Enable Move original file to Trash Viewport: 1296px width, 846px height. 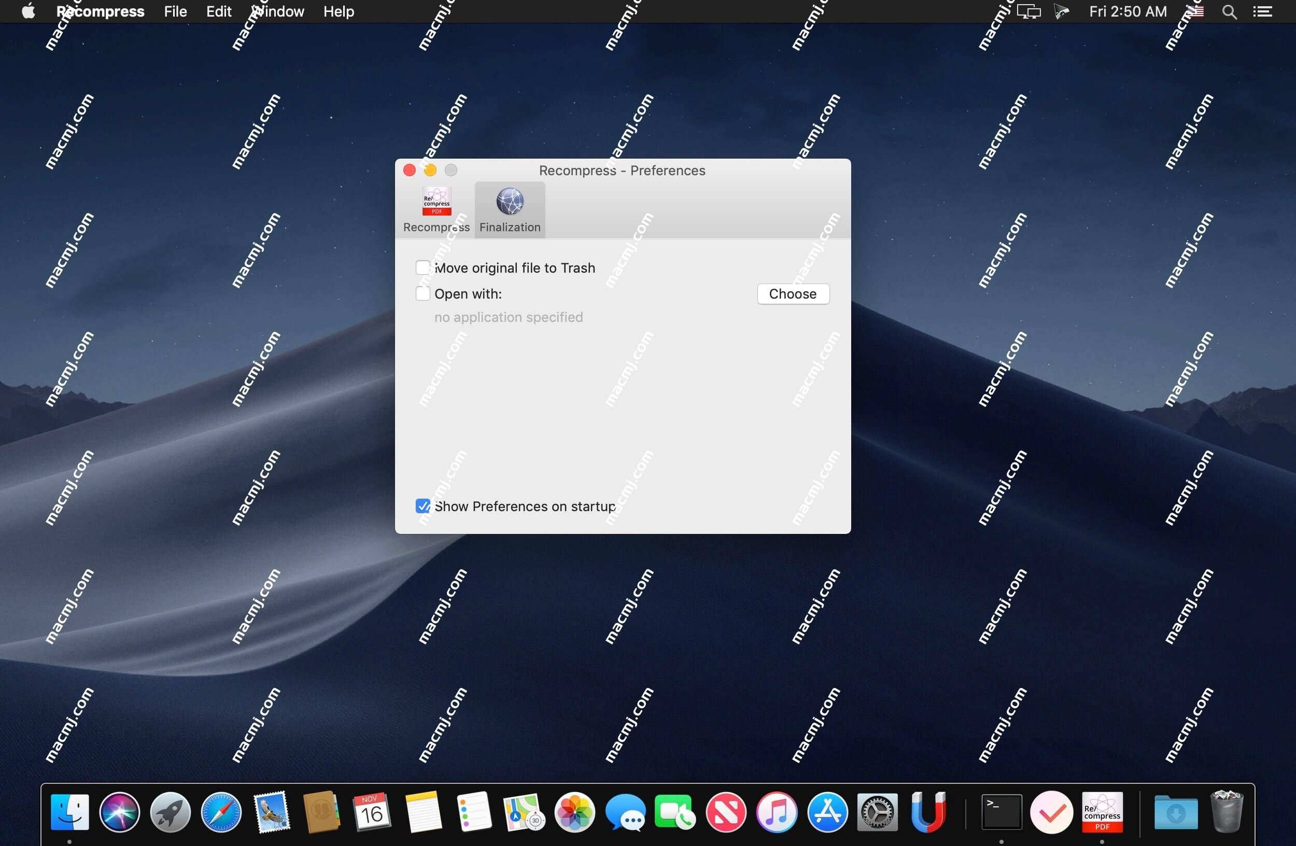tap(422, 267)
